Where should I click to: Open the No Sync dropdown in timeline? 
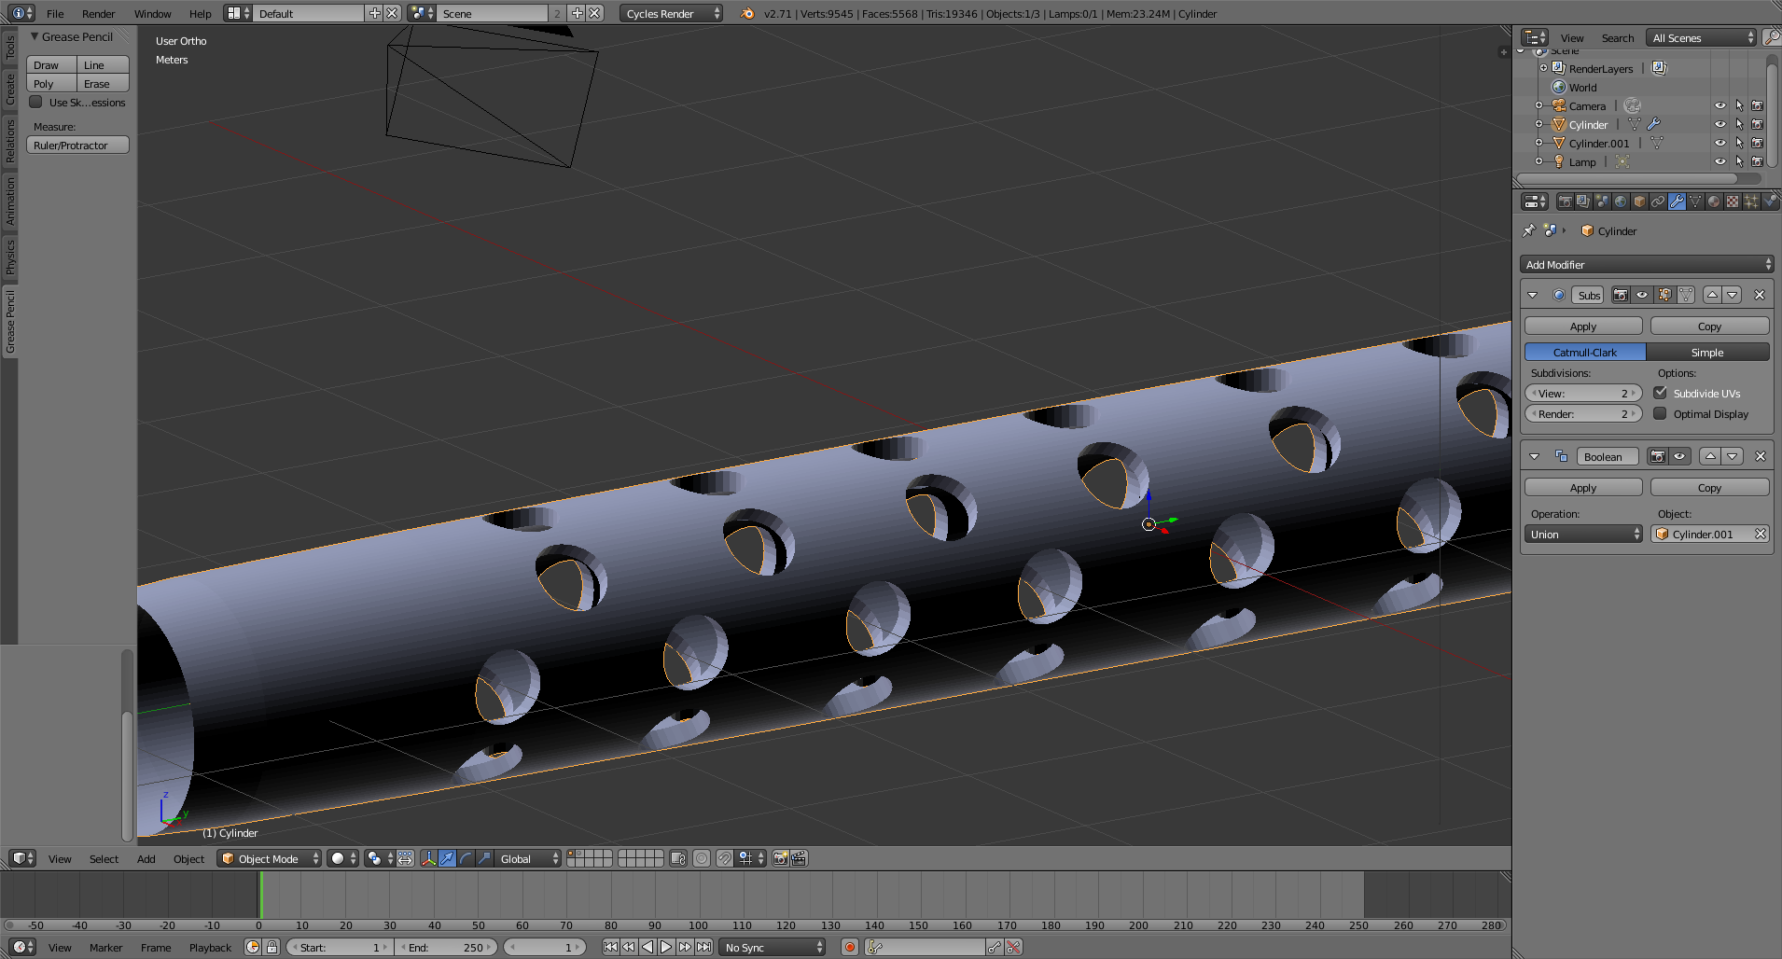pos(773,947)
